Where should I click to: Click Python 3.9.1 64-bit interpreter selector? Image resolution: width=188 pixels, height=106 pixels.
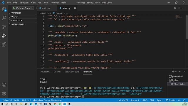(x=11, y=100)
